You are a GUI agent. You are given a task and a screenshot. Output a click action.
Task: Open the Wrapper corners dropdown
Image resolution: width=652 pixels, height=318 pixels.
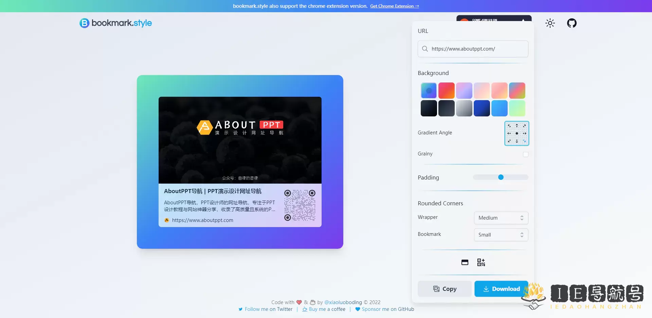(501, 218)
